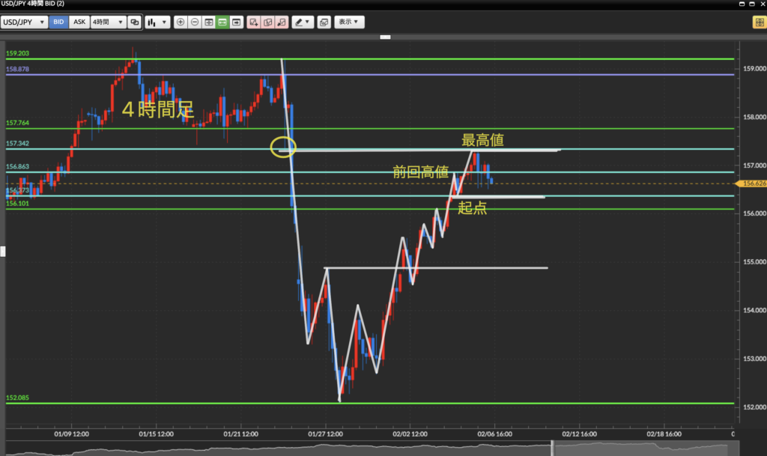Switch price display to ASK

(x=79, y=22)
